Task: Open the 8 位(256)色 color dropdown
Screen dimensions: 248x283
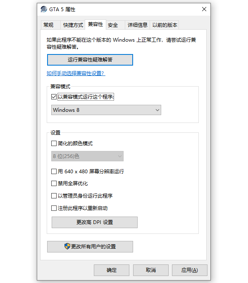Action: coord(88,156)
